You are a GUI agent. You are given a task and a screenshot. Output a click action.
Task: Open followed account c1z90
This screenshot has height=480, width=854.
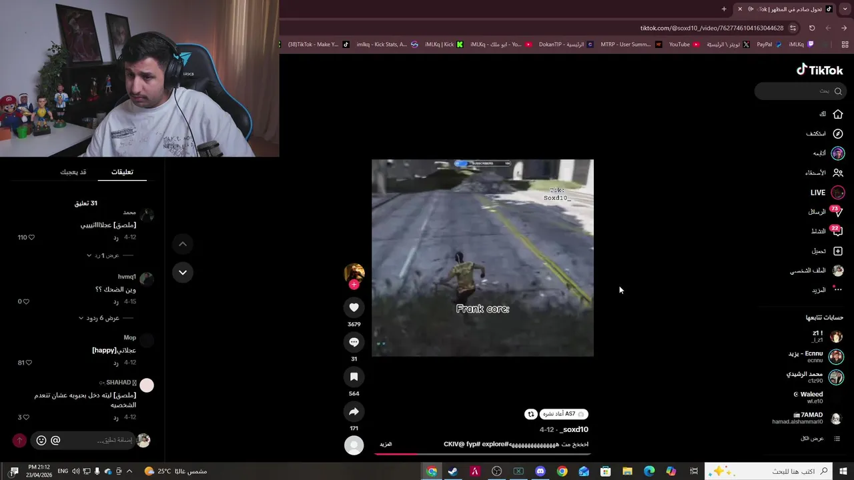click(x=815, y=377)
